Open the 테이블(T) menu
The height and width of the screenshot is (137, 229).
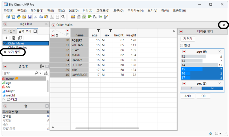pos(37,11)
